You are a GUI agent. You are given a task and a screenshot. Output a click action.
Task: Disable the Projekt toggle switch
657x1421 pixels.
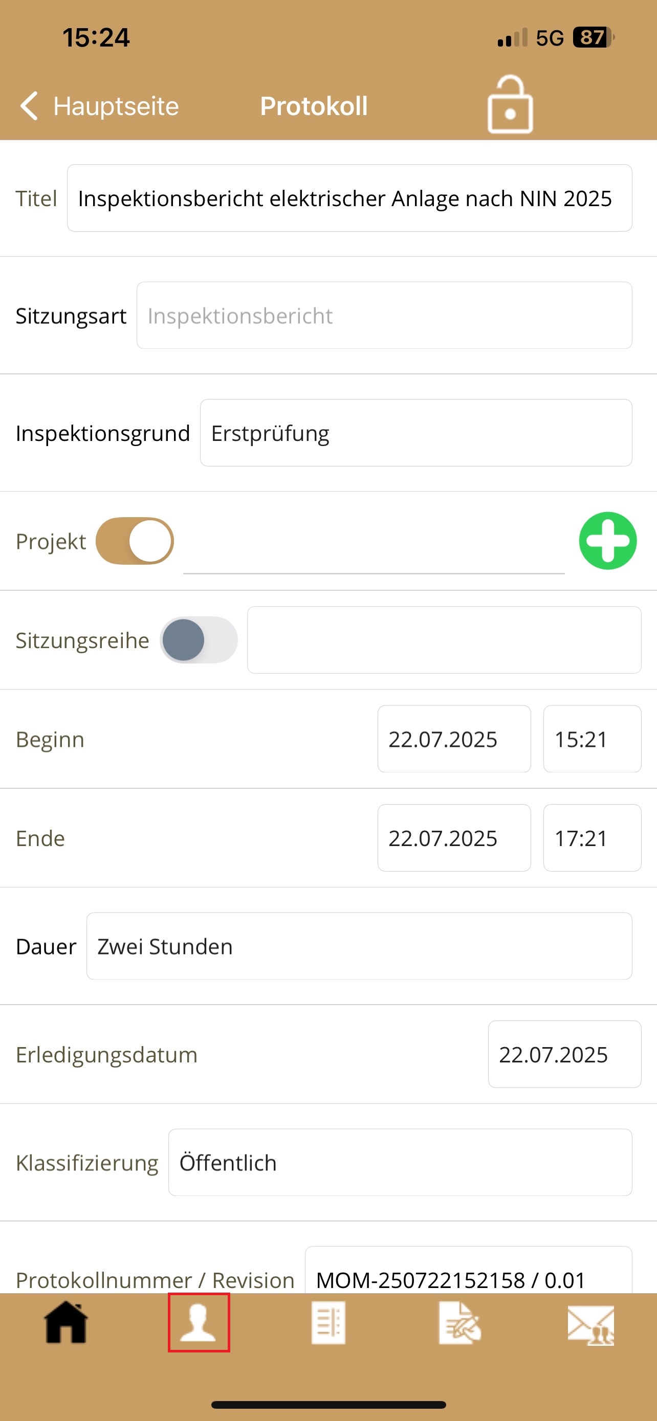[x=135, y=541]
